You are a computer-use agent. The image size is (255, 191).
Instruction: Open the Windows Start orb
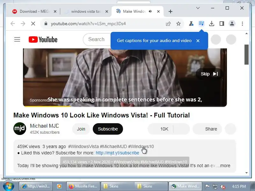(x=8, y=186)
